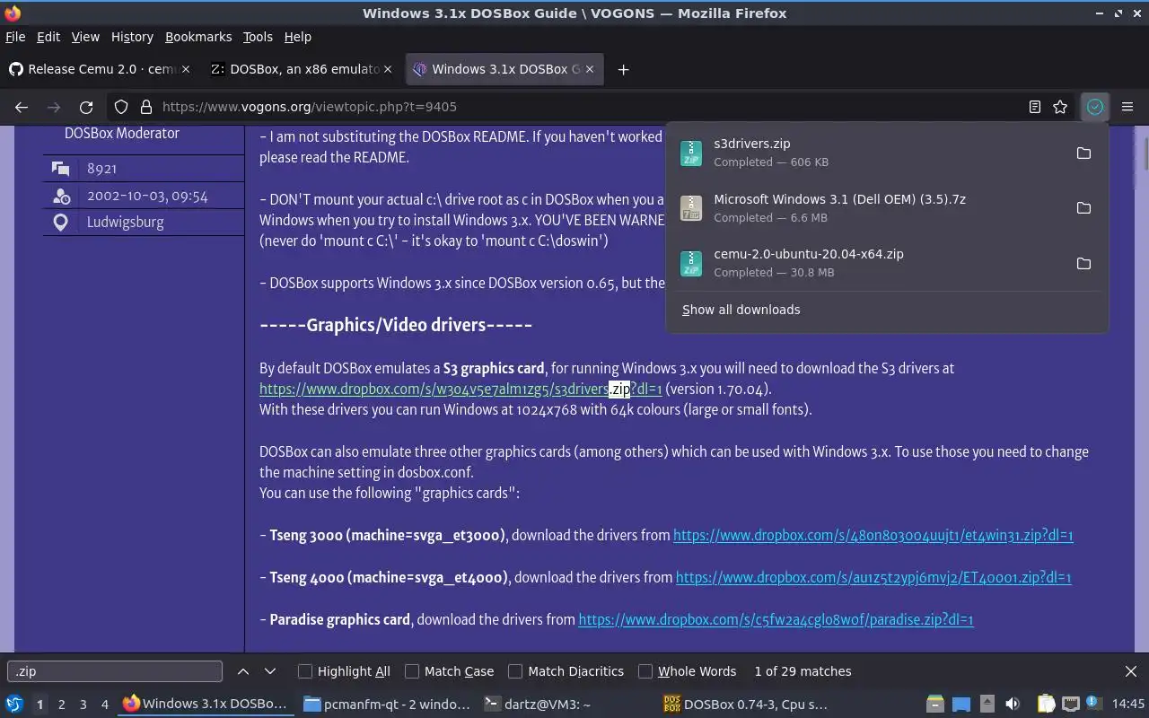Jump to previous find match
This screenshot has height=718, width=1149.
243,671
